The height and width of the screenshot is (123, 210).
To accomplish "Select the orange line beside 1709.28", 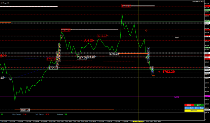I will 133,53.
